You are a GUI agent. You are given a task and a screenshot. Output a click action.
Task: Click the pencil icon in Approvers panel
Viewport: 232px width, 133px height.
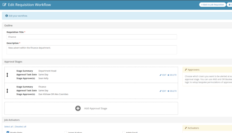186,70
